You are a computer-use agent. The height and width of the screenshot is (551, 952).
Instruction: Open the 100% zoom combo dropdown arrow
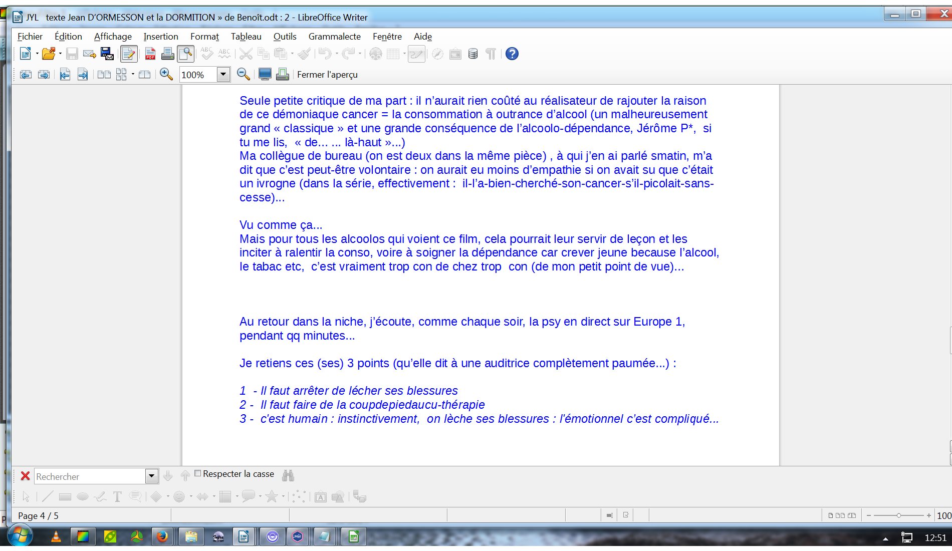pos(223,75)
